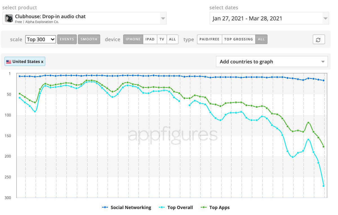Open the select product dropdown arrow
This screenshot has height=215, width=338.
tap(163, 19)
